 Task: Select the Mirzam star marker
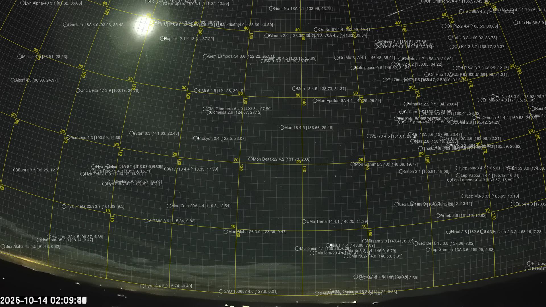tap(364, 241)
